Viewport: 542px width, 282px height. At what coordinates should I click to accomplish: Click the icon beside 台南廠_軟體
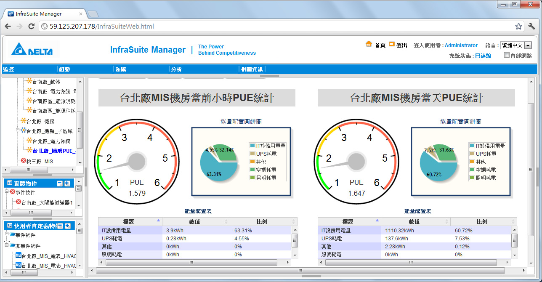tap(29, 81)
